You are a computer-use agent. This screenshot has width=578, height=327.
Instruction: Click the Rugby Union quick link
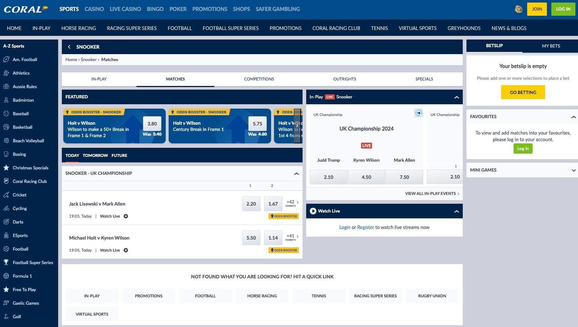click(432, 296)
